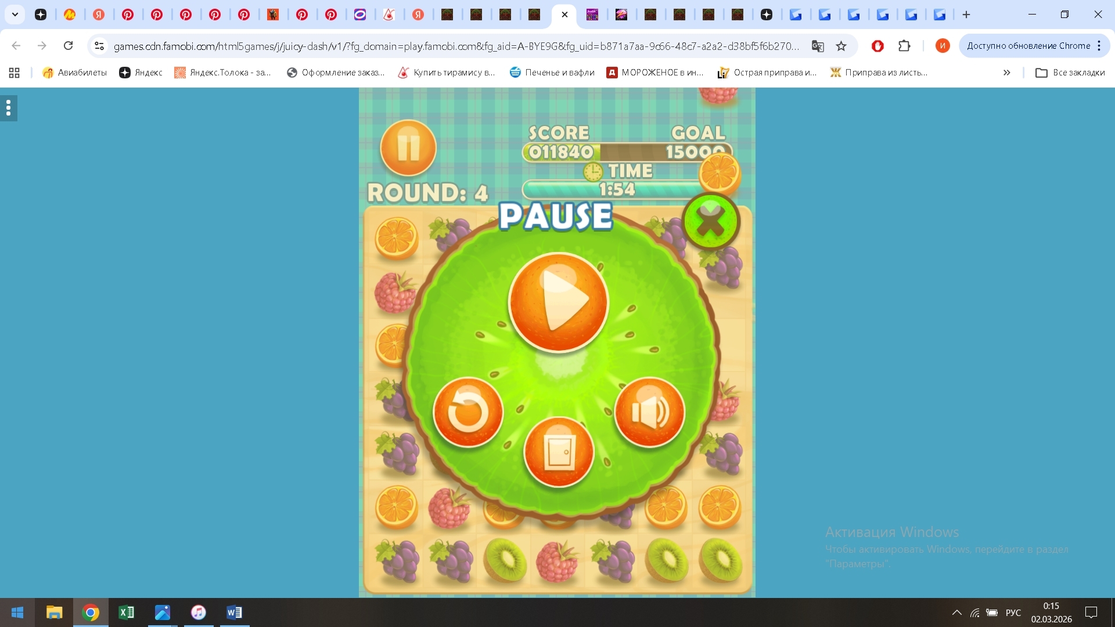This screenshot has height=627, width=1115.
Task: Click the orange pause button
Action: click(x=408, y=148)
